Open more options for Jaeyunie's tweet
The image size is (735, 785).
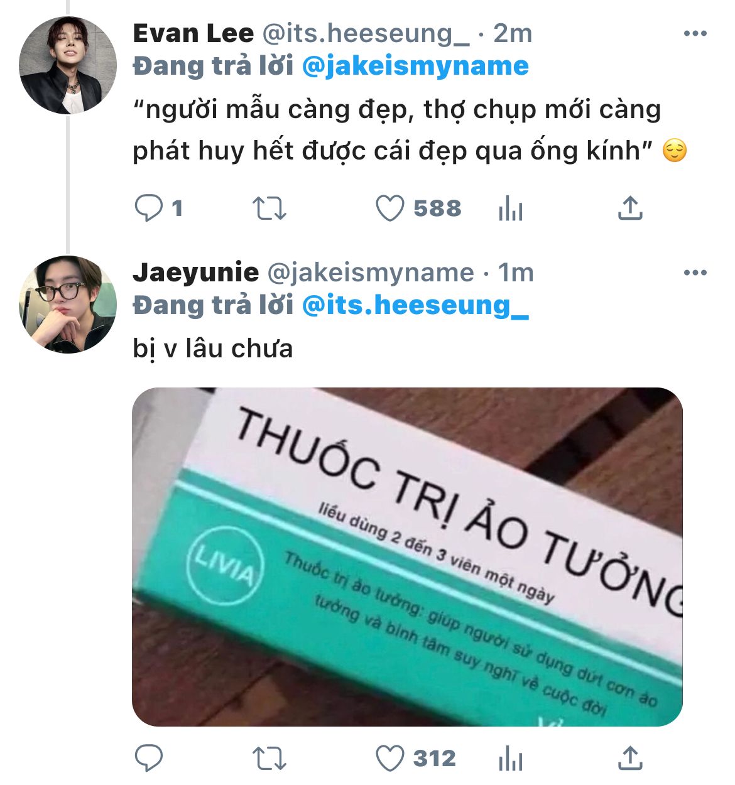[695, 273]
